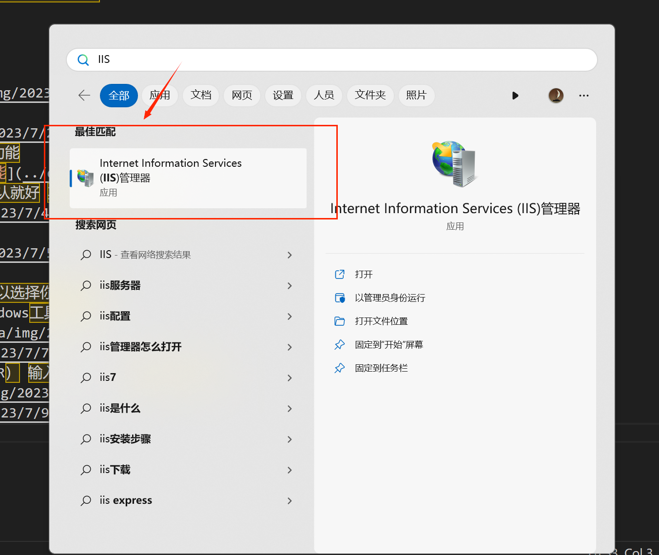Select the 文档 filter tab
This screenshot has width=659, height=555.
coord(201,95)
